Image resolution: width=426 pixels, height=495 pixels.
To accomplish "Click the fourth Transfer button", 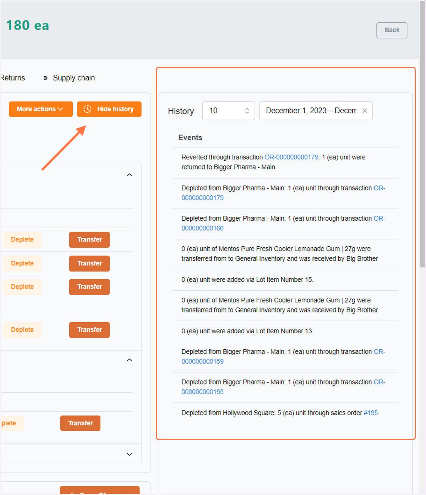I will click(89, 330).
